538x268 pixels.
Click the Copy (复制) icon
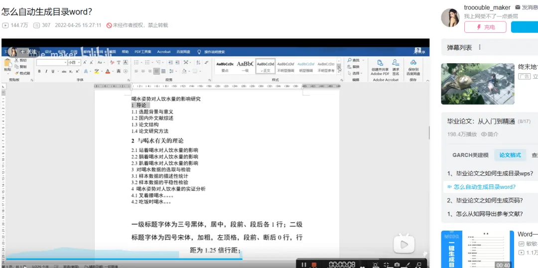pyautogui.click(x=16, y=67)
